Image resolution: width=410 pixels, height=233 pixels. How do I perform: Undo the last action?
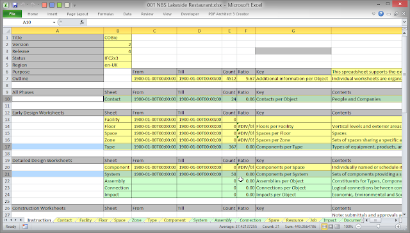pyautogui.click(x=23, y=5)
